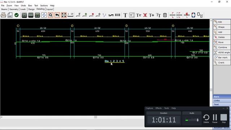This screenshot has width=231, height=130.
Task: Click the add bar icon with green plus
Action: 85,15
